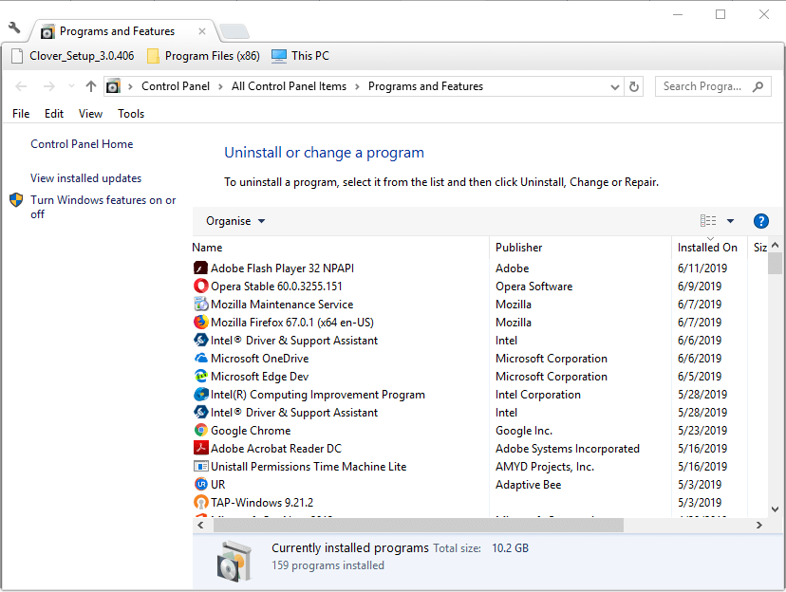Image resolution: width=786 pixels, height=592 pixels.
Task: Select the Microsoft Edge Dev icon
Action: pos(200,376)
